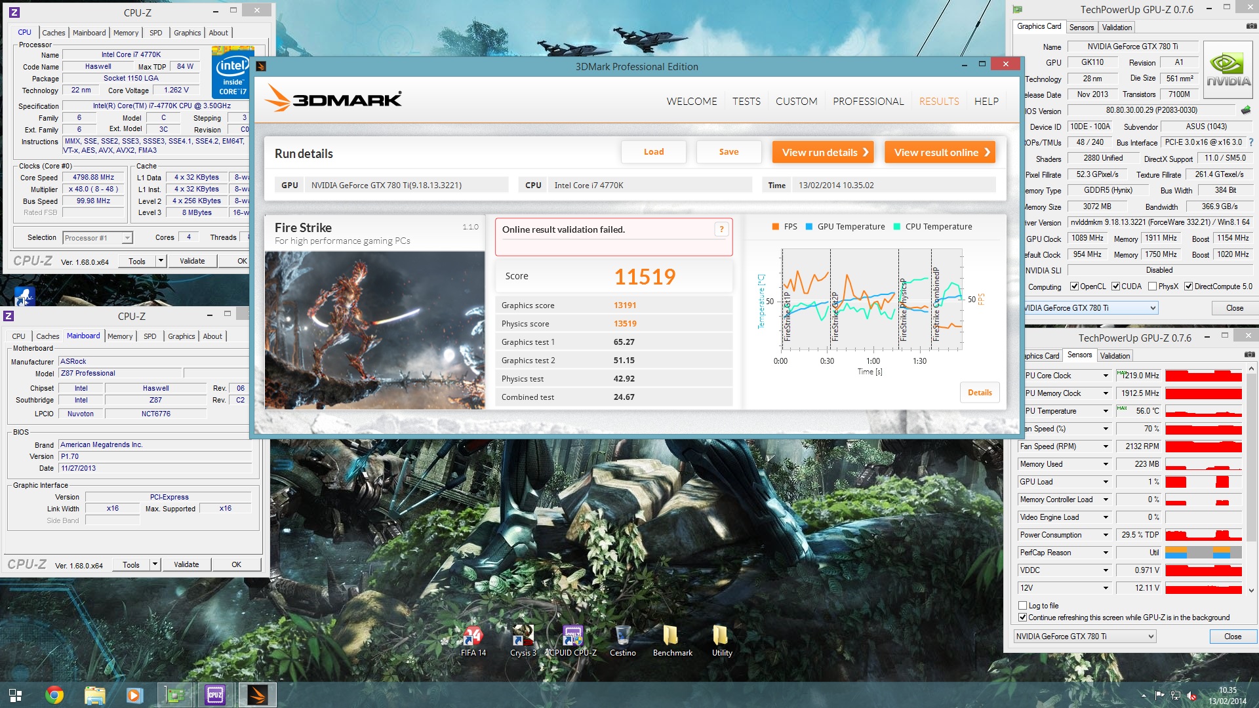The height and width of the screenshot is (708, 1259).
Task: Toggle the DirectCompute 5.0 checkbox
Action: [x=1188, y=286]
